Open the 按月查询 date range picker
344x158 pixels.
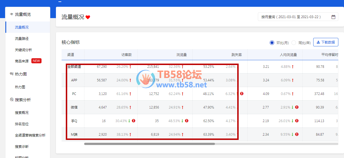(x=291, y=17)
